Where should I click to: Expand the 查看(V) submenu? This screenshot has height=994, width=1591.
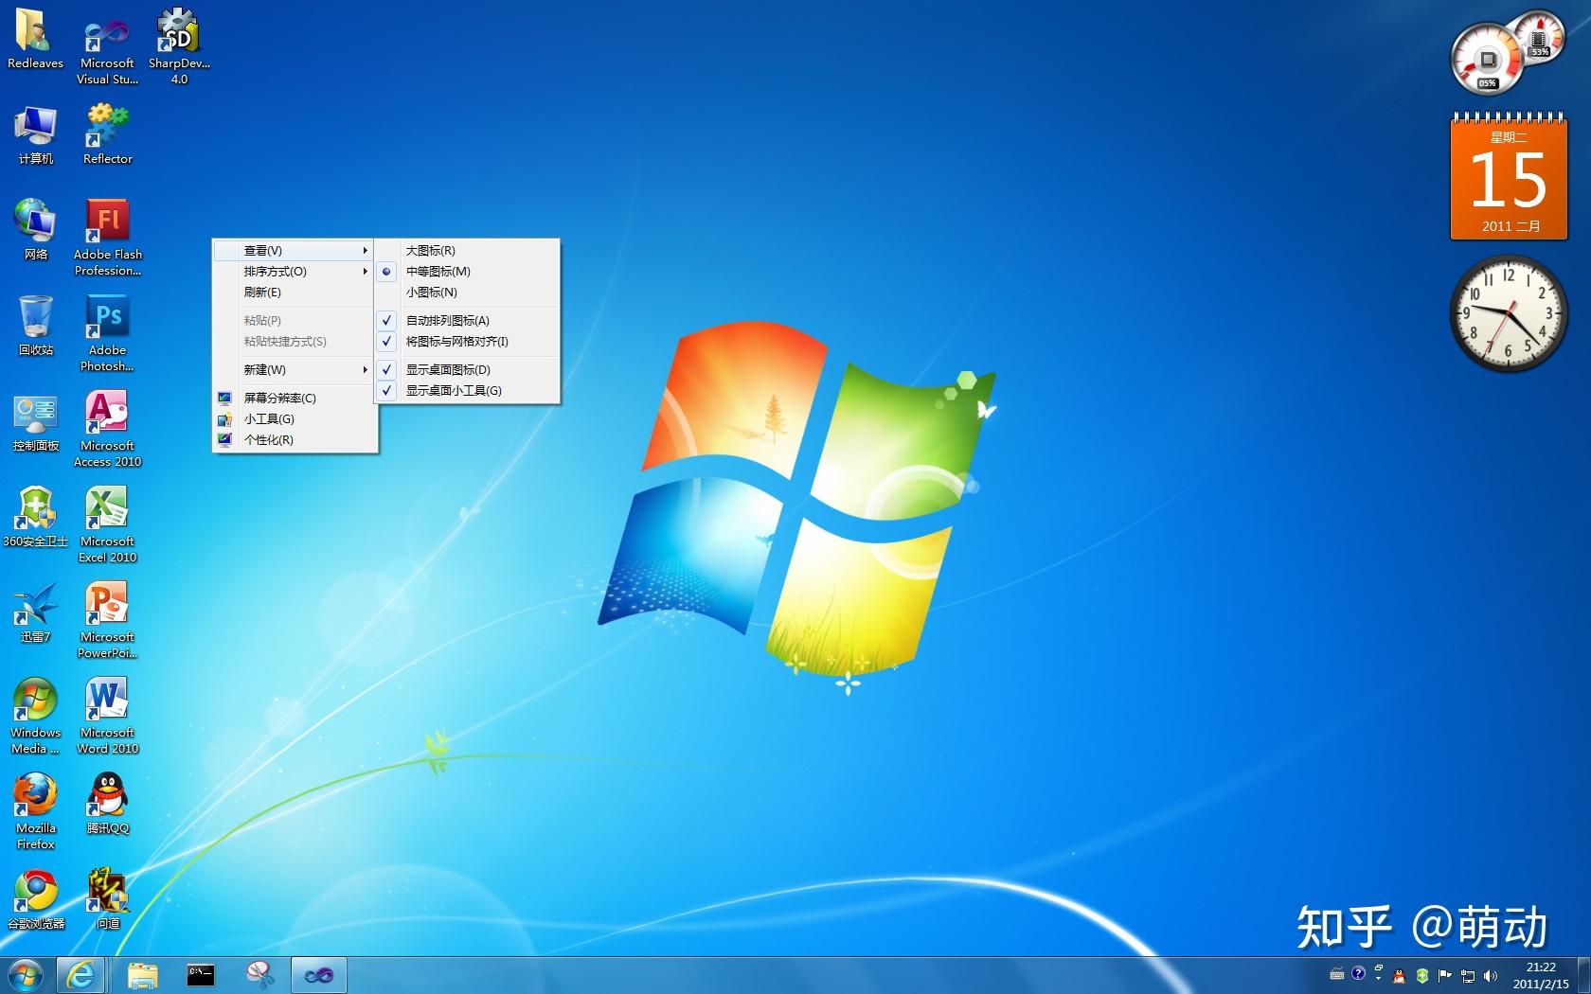294,251
